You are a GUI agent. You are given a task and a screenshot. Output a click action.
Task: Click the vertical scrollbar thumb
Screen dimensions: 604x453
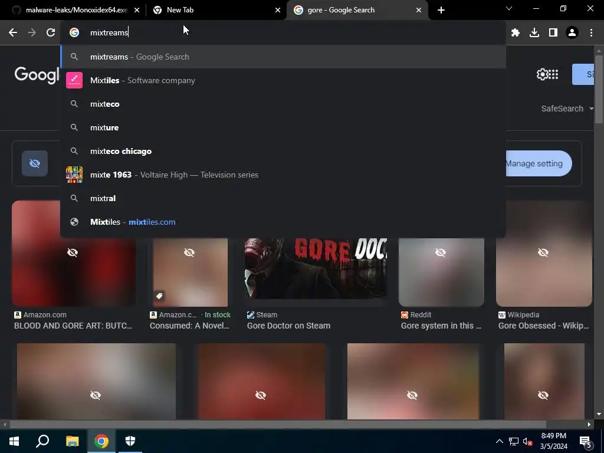[x=599, y=90]
